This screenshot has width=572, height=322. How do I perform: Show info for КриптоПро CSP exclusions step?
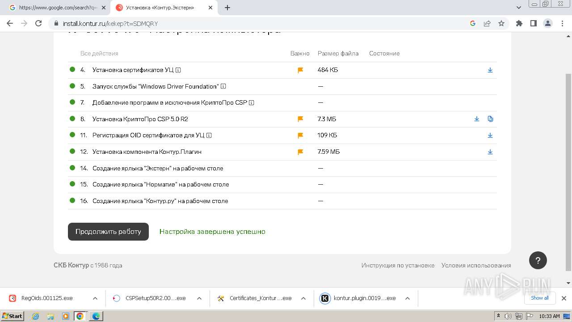pos(252,103)
